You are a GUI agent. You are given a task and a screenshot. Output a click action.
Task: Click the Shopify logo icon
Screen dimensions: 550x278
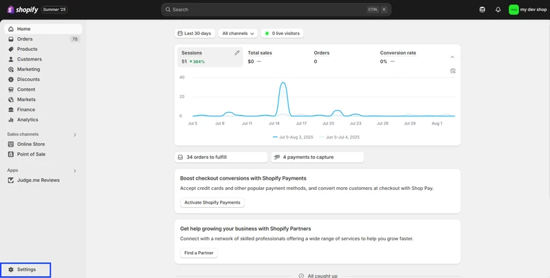[x=10, y=10]
